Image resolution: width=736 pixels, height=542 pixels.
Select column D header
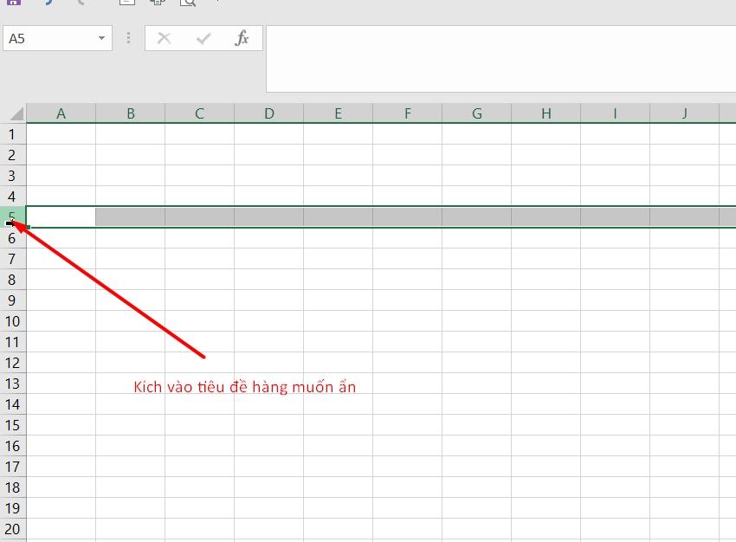[x=269, y=113]
